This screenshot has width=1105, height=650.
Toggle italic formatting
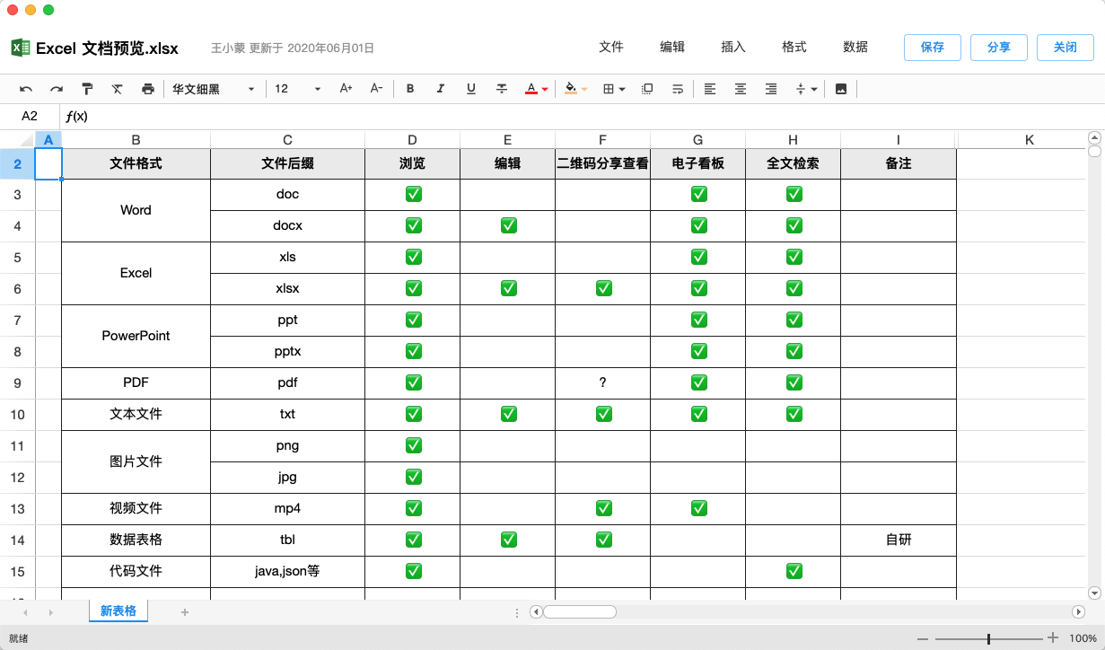tap(441, 89)
